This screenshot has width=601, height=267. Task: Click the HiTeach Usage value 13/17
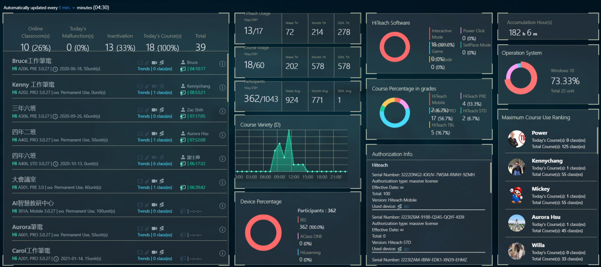tap(254, 31)
